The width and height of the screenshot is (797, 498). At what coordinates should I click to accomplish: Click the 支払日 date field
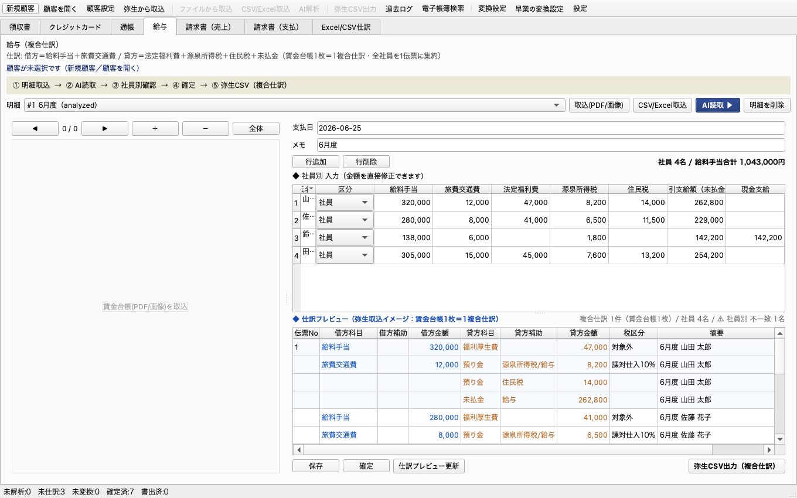[x=550, y=128]
